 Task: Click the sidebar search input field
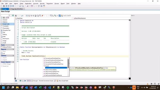coord(5,15)
